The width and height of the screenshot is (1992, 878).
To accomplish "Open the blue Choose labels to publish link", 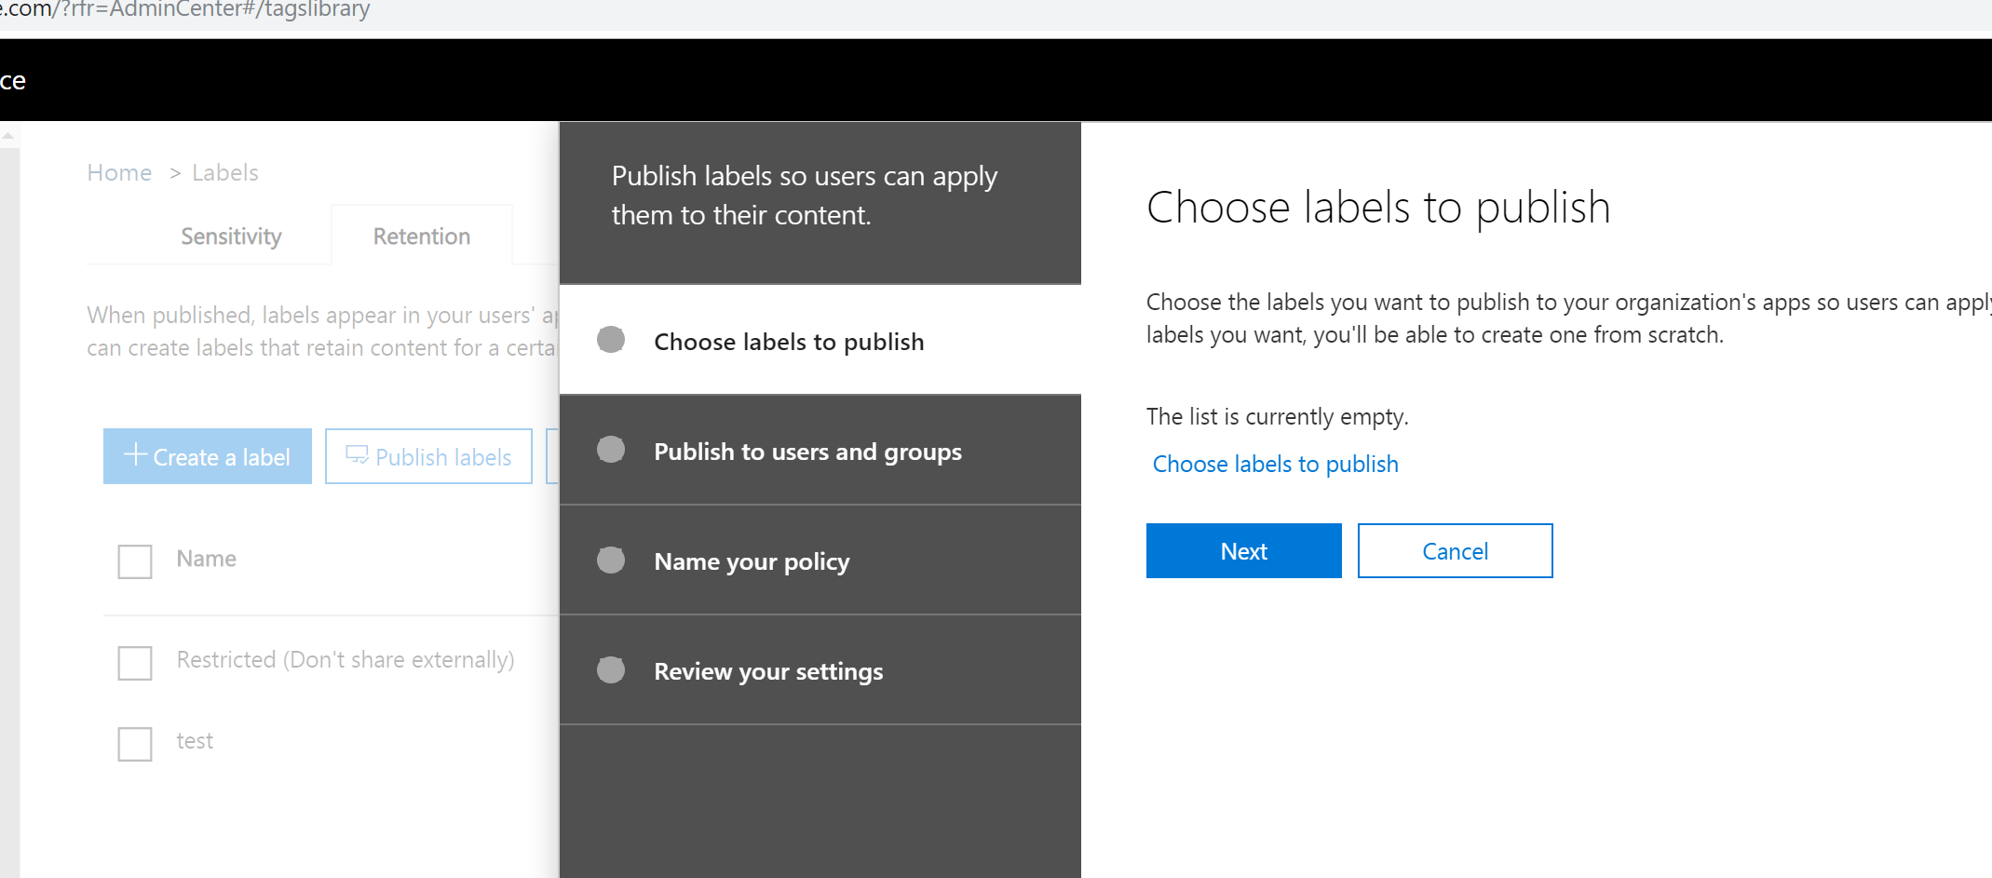I will (x=1275, y=464).
